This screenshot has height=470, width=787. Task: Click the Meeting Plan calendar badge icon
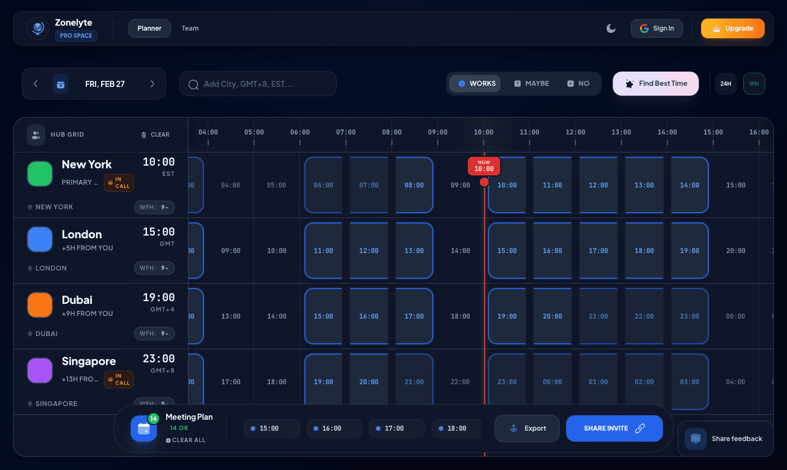[x=144, y=428]
